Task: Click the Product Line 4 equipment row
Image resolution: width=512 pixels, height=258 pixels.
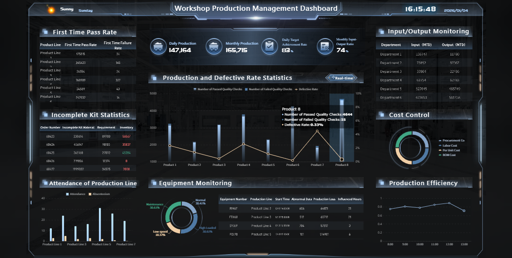Action: [x=291, y=226]
